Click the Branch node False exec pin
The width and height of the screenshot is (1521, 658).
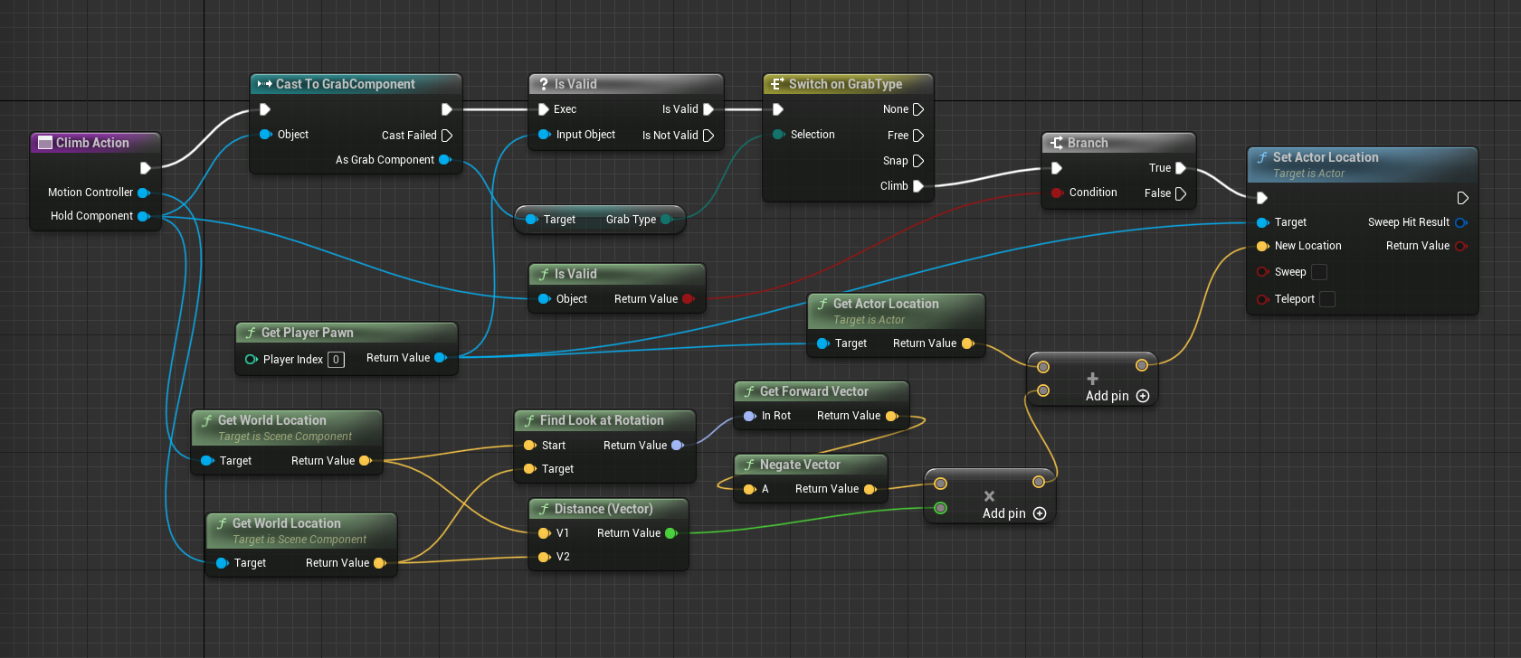coord(1180,193)
